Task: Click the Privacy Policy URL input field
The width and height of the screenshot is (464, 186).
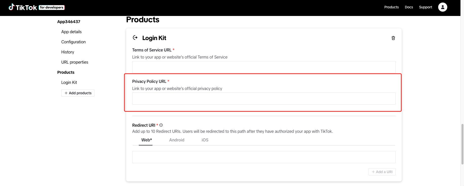Action: (x=264, y=99)
